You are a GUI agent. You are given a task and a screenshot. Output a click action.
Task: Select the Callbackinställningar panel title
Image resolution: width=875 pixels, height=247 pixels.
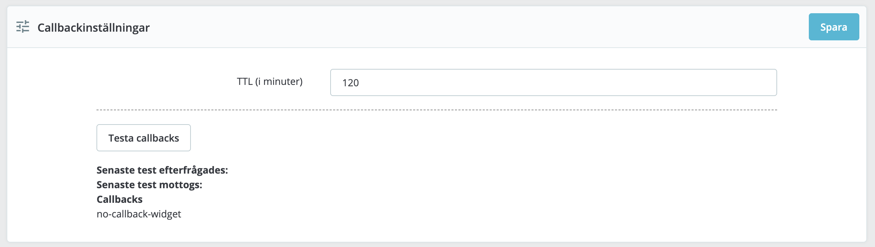pyautogui.click(x=93, y=27)
